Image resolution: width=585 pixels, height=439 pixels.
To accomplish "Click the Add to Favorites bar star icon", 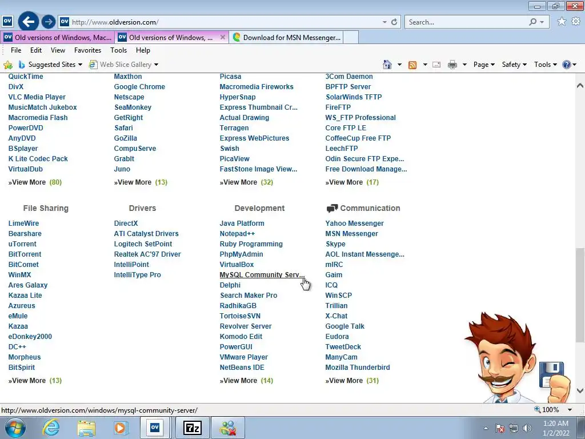I will [x=8, y=65].
